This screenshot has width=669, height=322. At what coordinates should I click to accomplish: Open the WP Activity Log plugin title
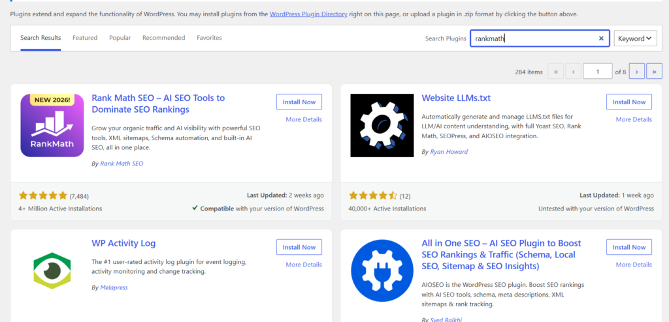pos(123,243)
